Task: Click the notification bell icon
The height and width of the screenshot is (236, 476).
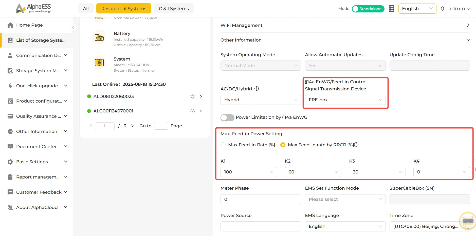Action: pos(442,9)
